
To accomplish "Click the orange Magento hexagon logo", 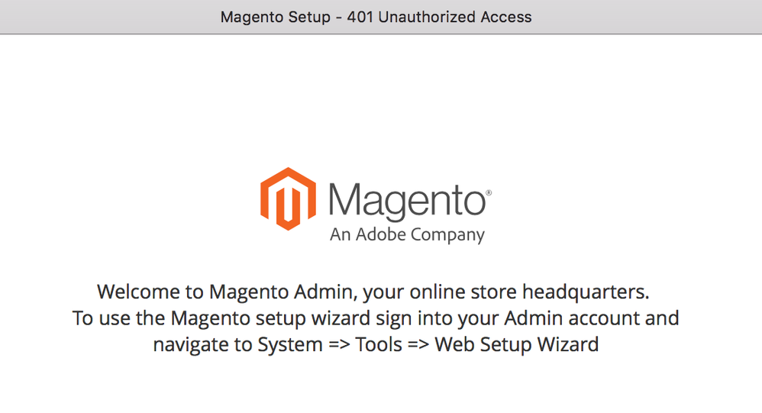I will click(289, 198).
